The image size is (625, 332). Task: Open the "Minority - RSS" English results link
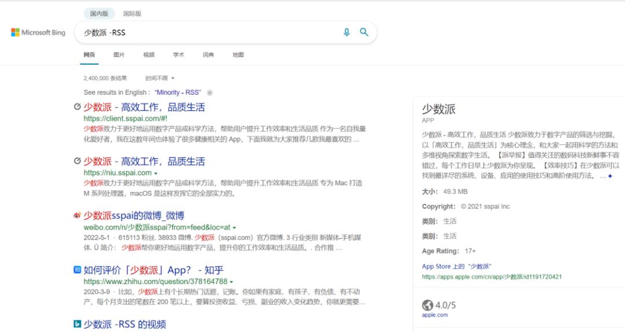178,92
